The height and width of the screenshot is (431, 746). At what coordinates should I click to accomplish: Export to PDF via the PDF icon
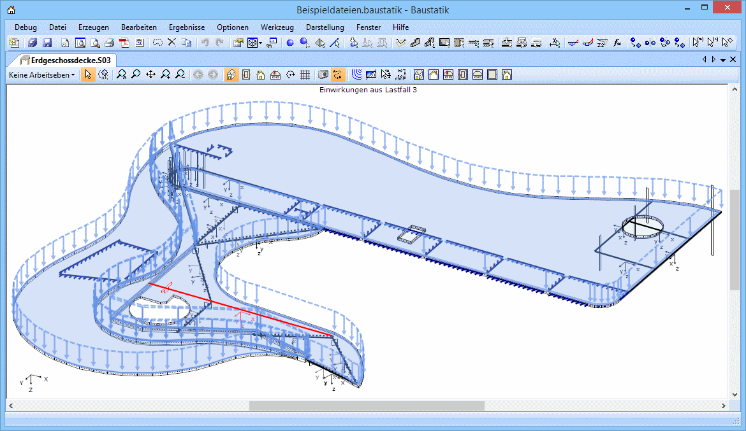tap(124, 43)
